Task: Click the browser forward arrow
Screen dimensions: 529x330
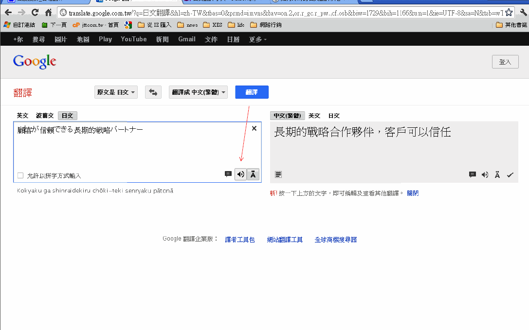Action: tap(21, 13)
